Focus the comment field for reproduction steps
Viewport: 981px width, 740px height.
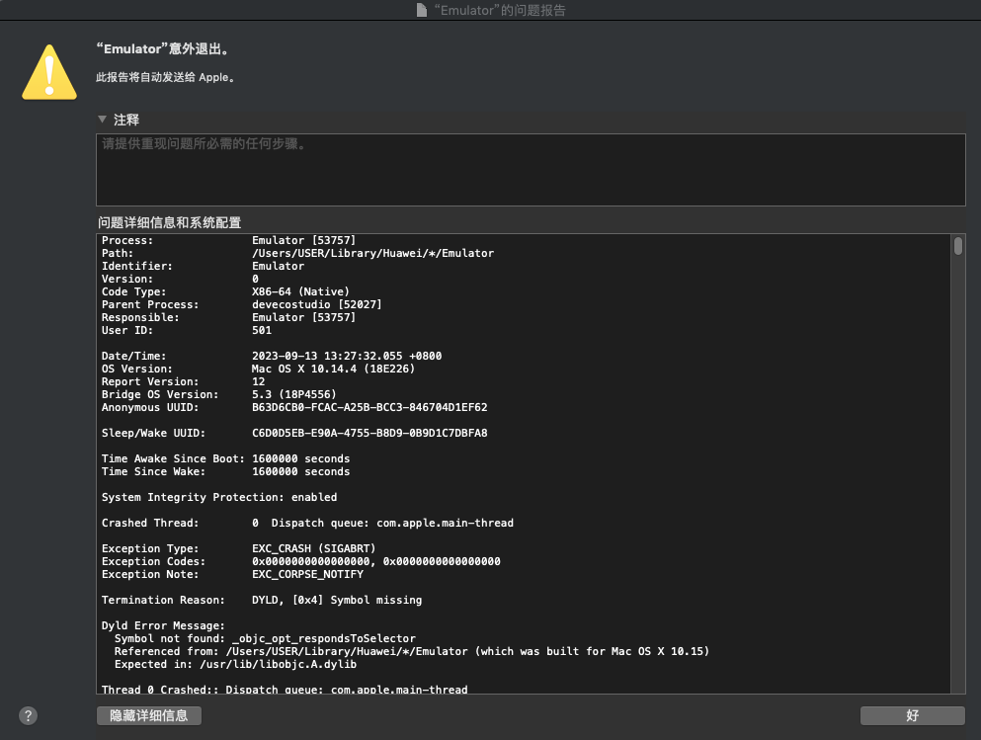coord(530,170)
